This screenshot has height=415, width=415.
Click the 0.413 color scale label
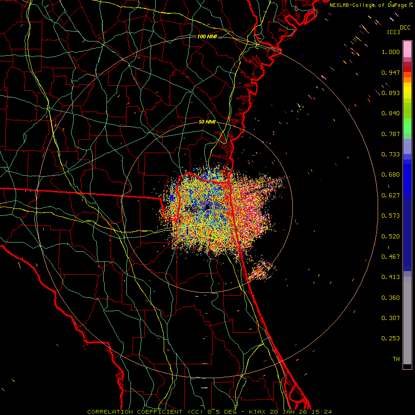point(391,277)
